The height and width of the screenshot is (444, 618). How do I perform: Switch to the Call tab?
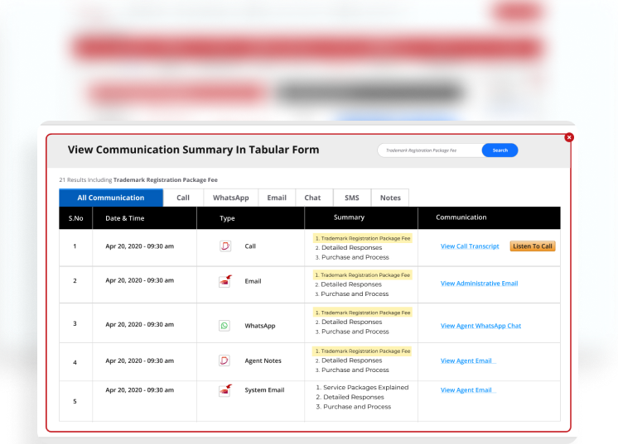pos(183,198)
